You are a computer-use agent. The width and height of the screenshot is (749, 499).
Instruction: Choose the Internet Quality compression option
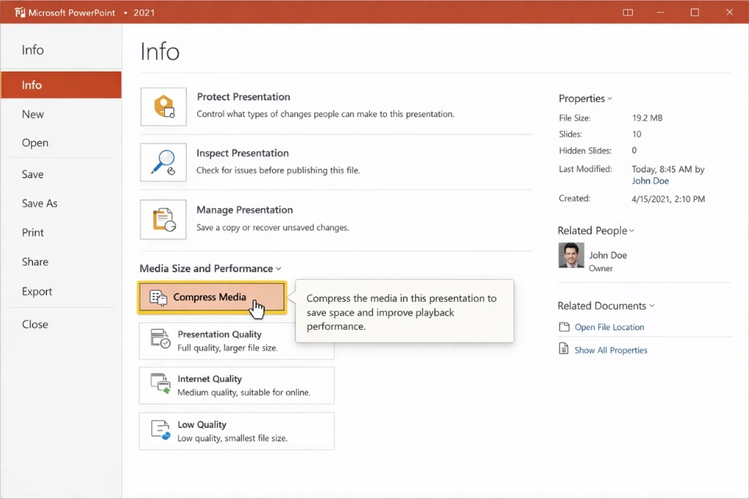[x=236, y=386]
